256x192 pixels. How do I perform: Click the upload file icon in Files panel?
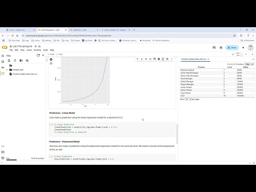9,60
